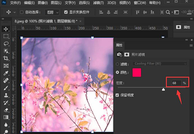Viewport: 194px width, 134px height.
Task: Open the 图像(I) menu
Action: 43,3
